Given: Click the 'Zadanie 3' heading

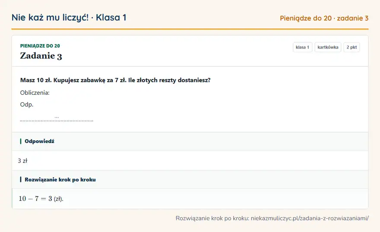Looking at the screenshot, I should pyautogui.click(x=41, y=56).
